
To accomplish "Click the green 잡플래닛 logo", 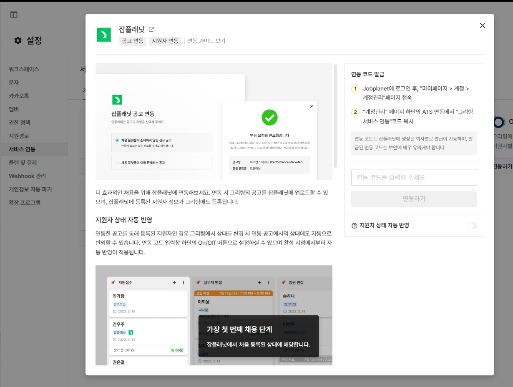I will [x=104, y=35].
